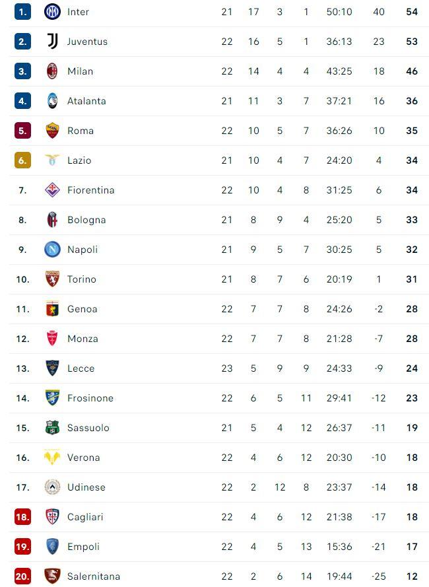Viewport: 429px width, 587px height.
Task: Click the Roma team crest icon
Action: 52,130
